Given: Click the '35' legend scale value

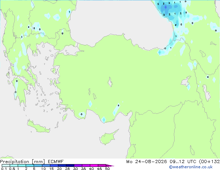Looking at the screenshot, I should coord(83,169).
